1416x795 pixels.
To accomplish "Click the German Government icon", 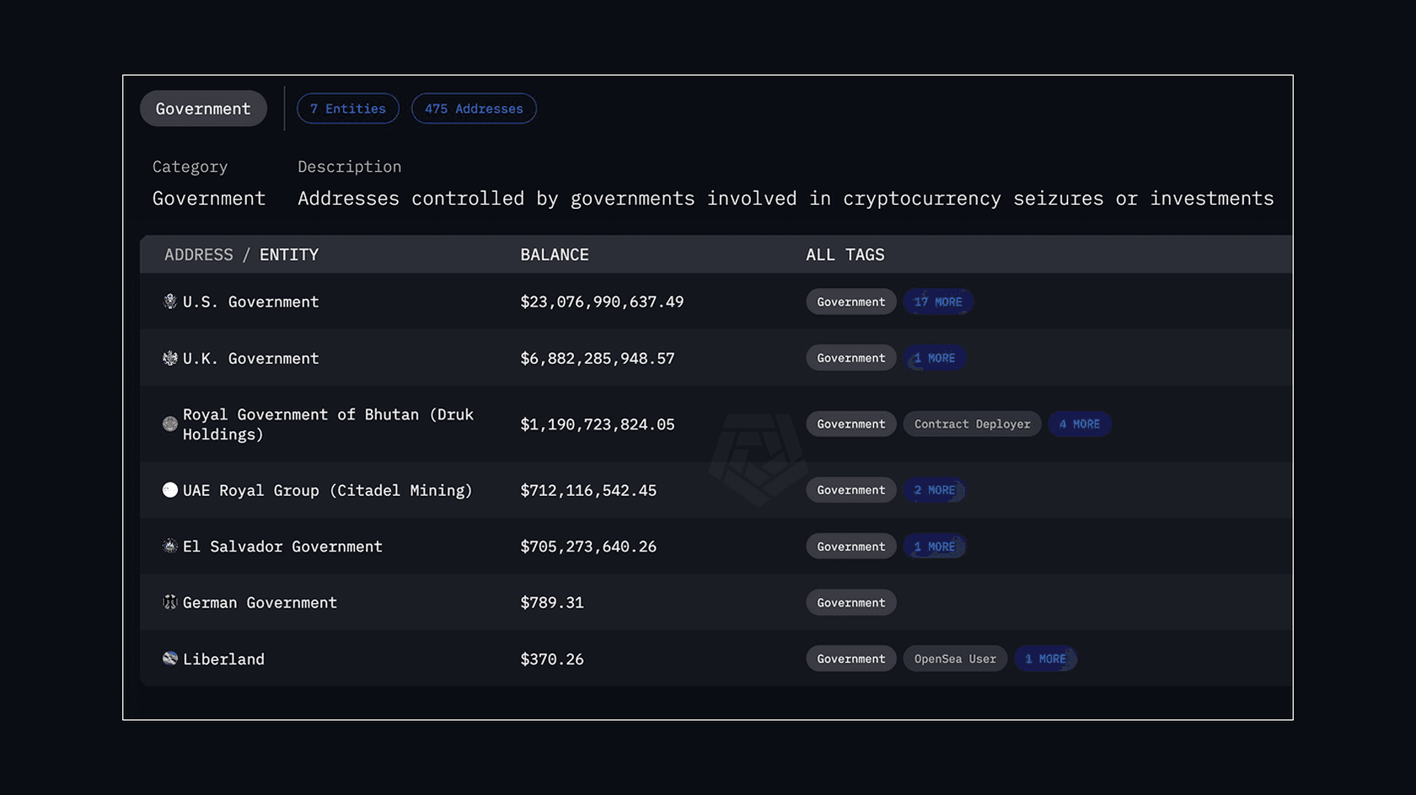I will [170, 602].
